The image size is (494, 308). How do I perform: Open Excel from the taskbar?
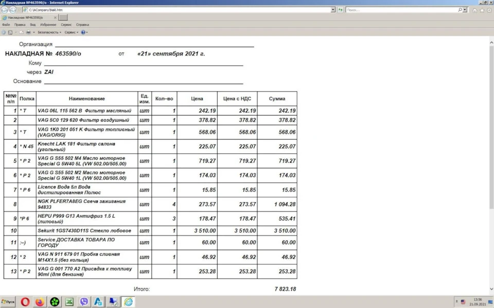pyautogui.click(x=69, y=302)
